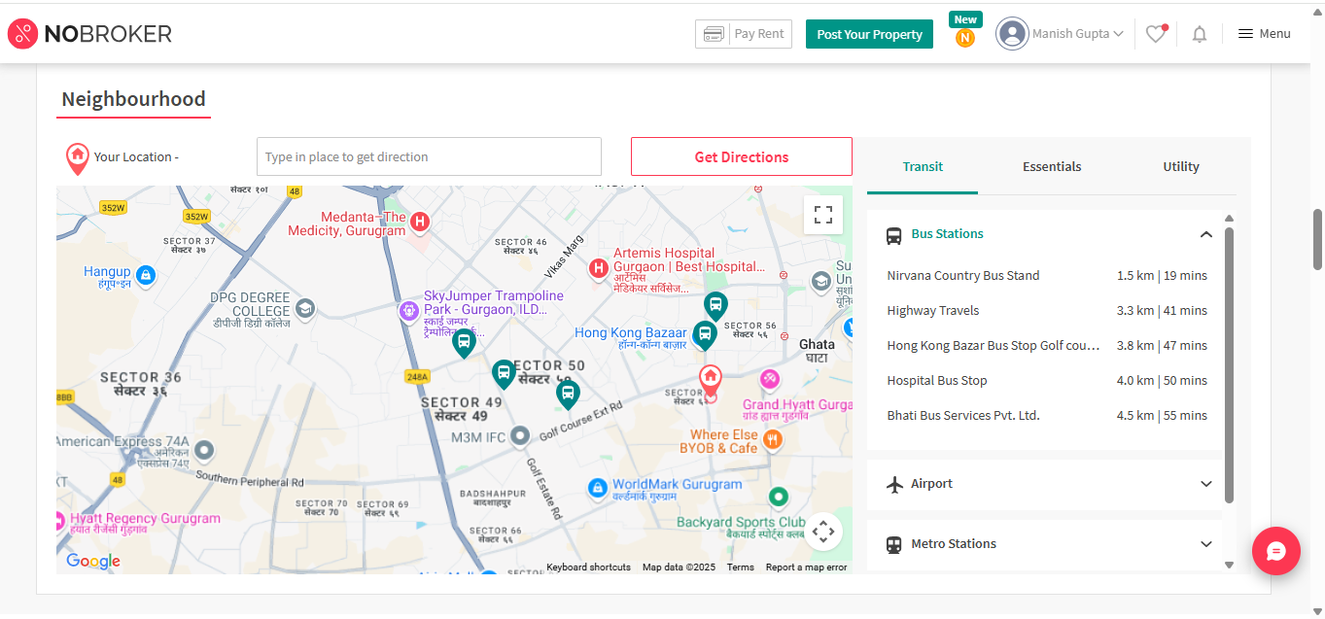Click Your Location pin icon

point(77,158)
